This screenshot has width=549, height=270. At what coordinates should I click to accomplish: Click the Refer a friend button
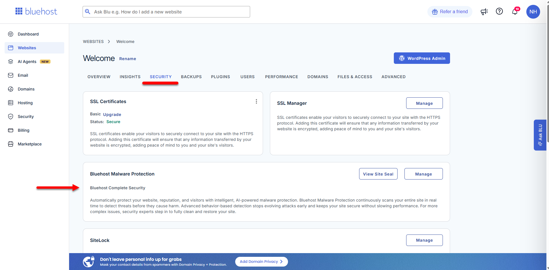point(450,12)
